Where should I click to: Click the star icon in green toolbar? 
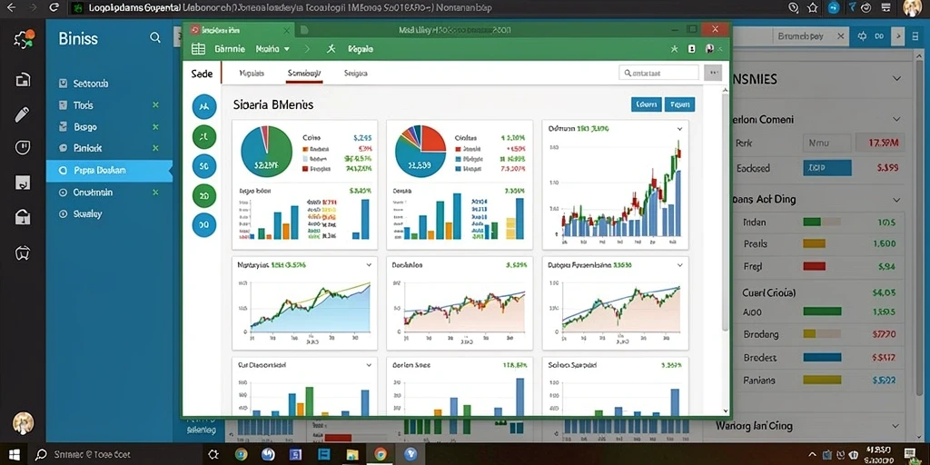click(675, 49)
